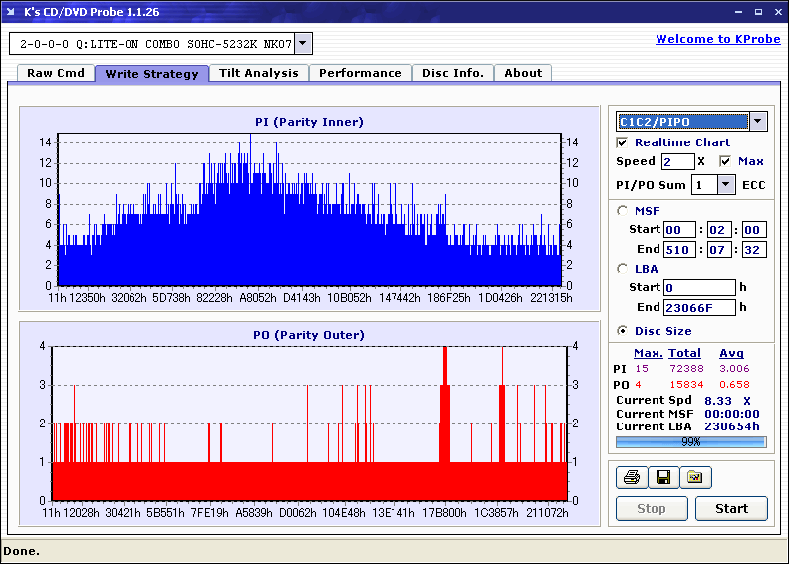
Task: Select the MSF radio button
Action: tap(623, 210)
